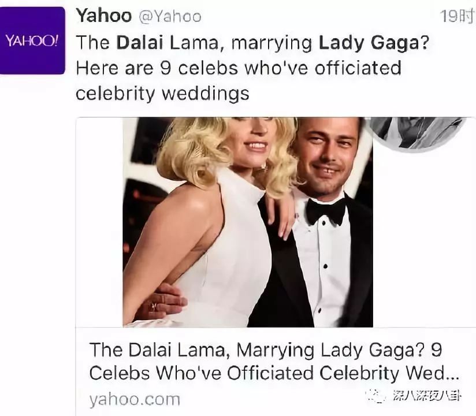
Task: Visit the yahoo.com domain link
Action: [135, 399]
